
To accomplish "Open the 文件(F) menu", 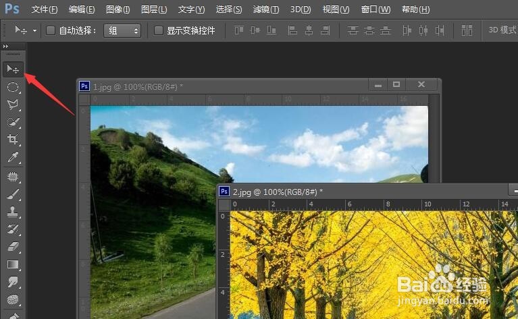I will coord(45,9).
